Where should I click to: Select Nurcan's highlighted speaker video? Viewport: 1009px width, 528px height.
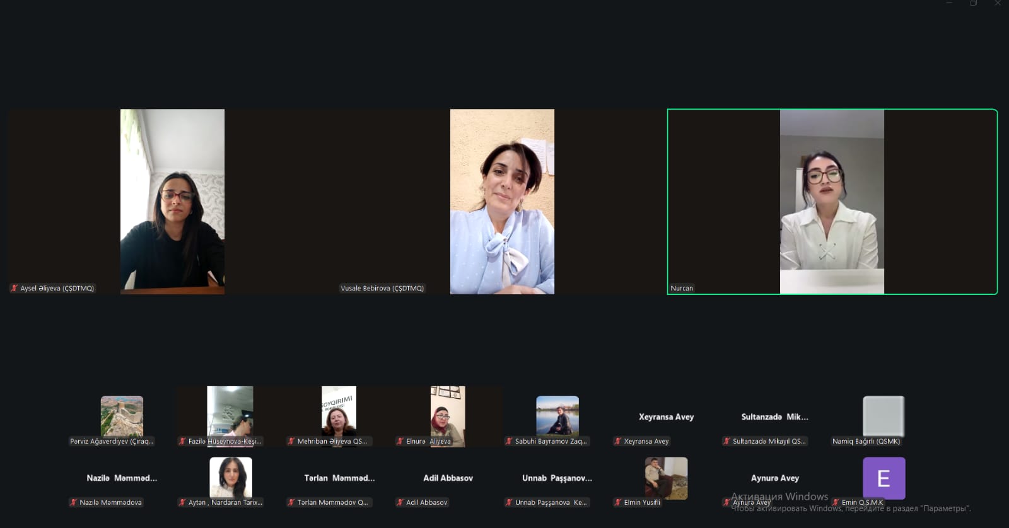(x=832, y=202)
